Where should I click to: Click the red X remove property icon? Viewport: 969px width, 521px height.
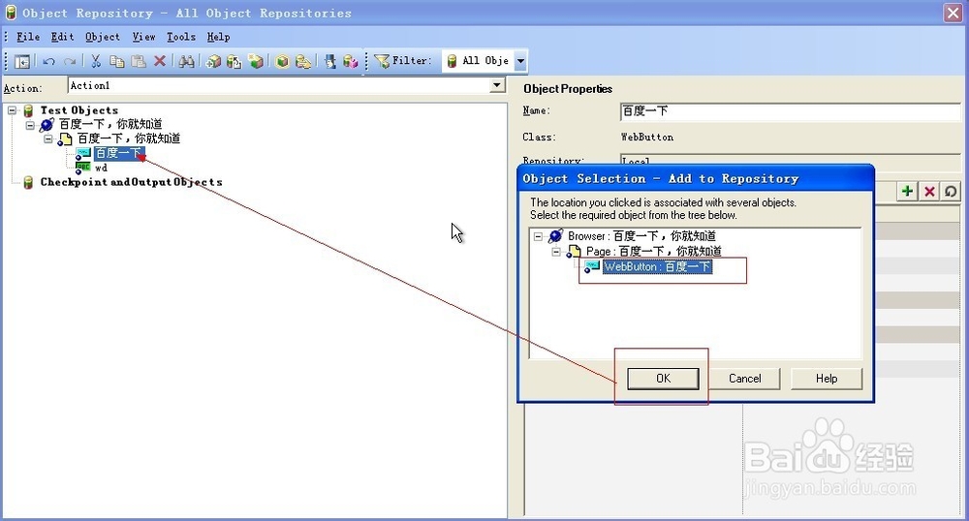[929, 192]
